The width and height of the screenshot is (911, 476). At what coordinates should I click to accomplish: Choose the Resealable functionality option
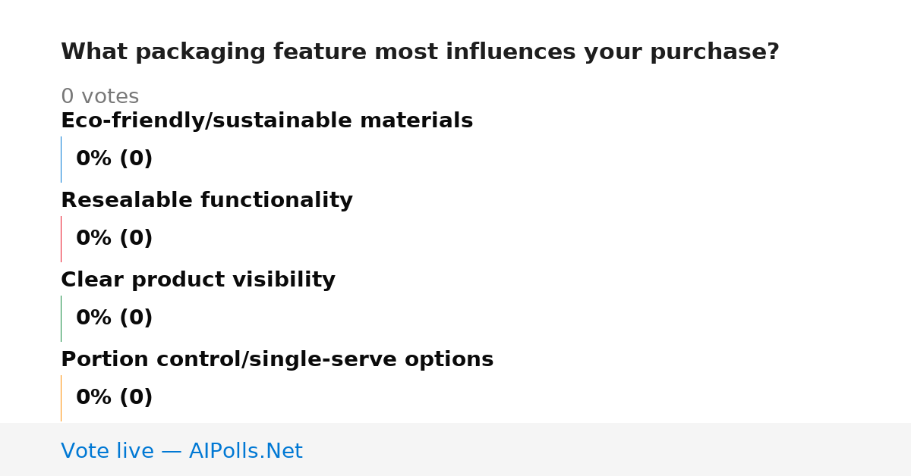coord(206,201)
